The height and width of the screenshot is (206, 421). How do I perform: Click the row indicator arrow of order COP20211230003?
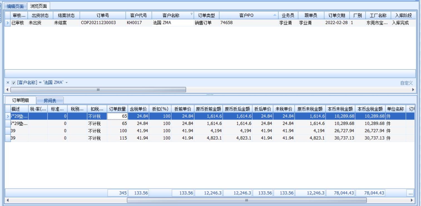pyautogui.click(x=8, y=23)
